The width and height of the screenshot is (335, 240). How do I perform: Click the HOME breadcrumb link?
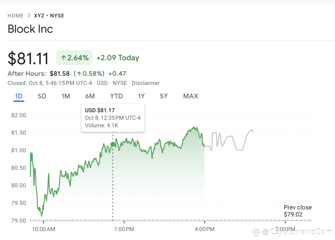15,16
